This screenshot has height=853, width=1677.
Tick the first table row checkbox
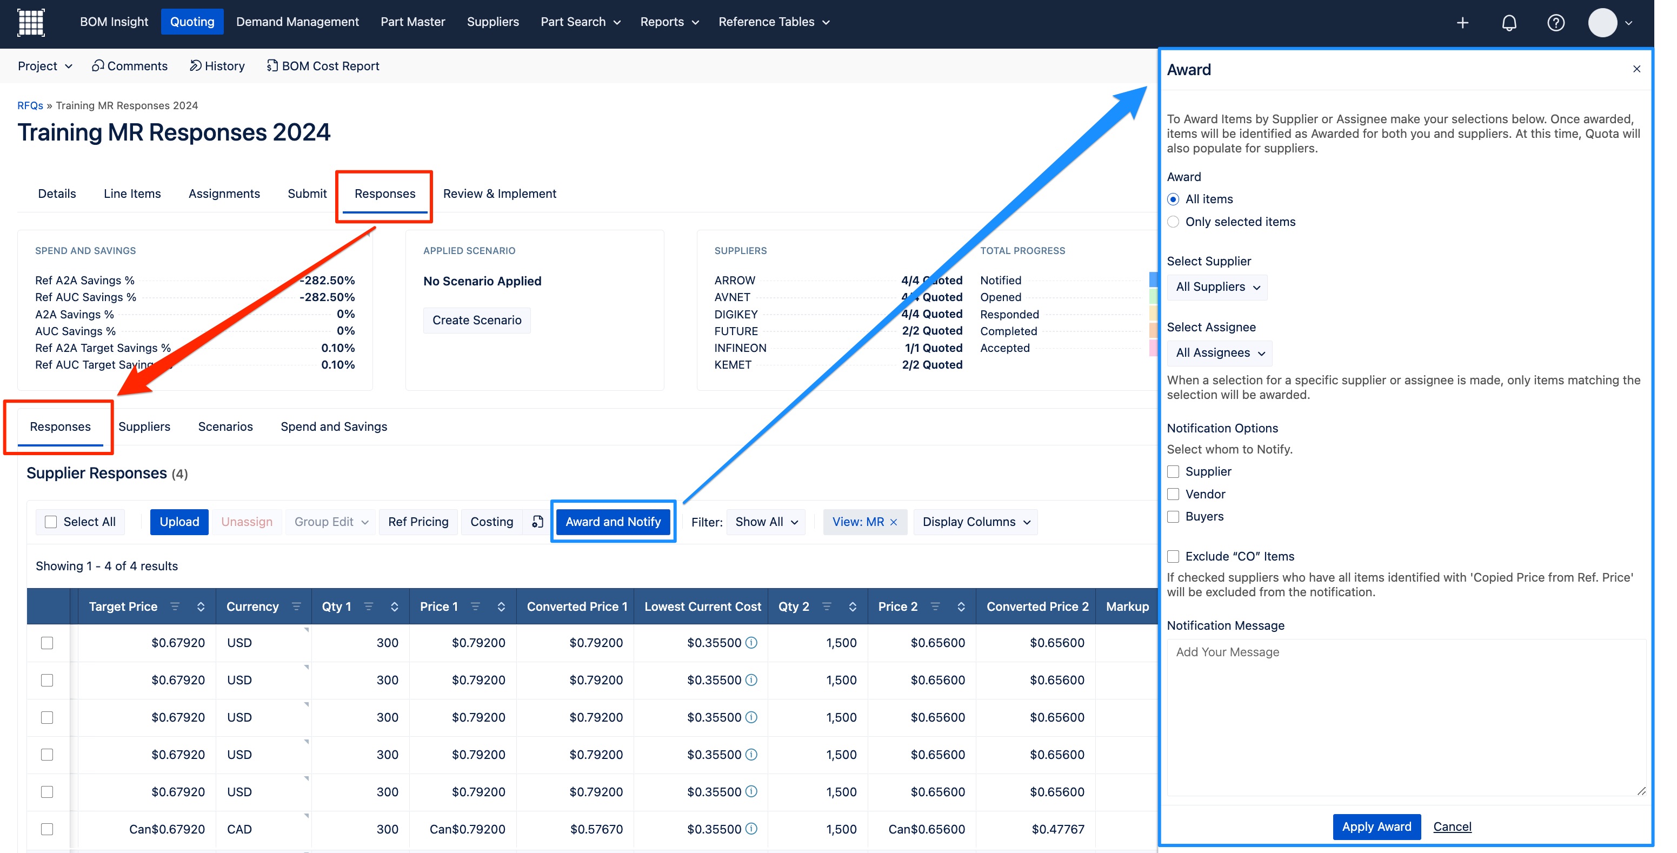tap(47, 643)
